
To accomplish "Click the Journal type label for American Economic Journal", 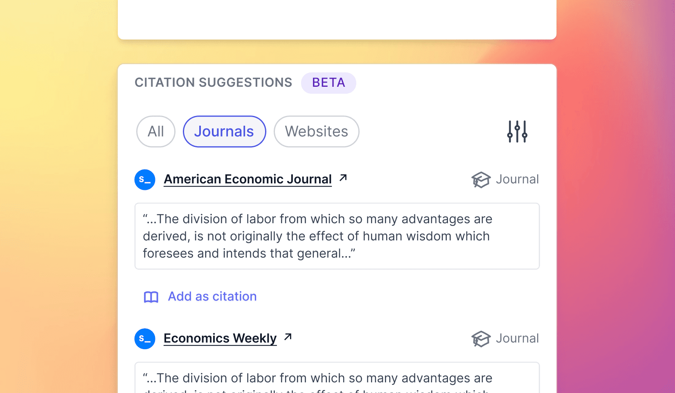I will pyautogui.click(x=517, y=179).
